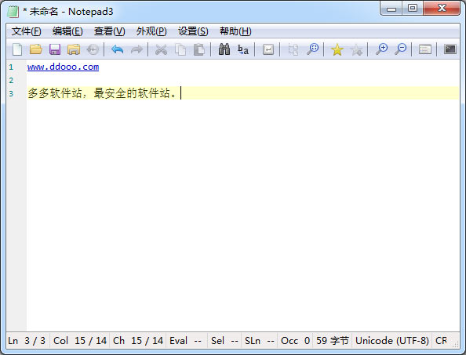The image size is (466, 355).
Task: Zoom out using the magnifier minus icon
Action: [x=400, y=49]
